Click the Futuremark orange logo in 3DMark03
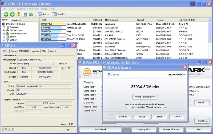The image size is (213, 134). (x=87, y=72)
